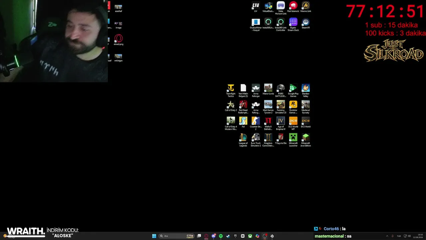
Task: Select the League of Legends icon
Action: pyautogui.click(x=243, y=140)
